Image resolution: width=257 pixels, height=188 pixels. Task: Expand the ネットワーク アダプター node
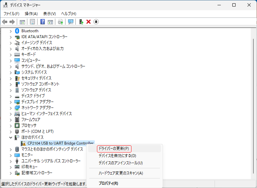click(11, 108)
